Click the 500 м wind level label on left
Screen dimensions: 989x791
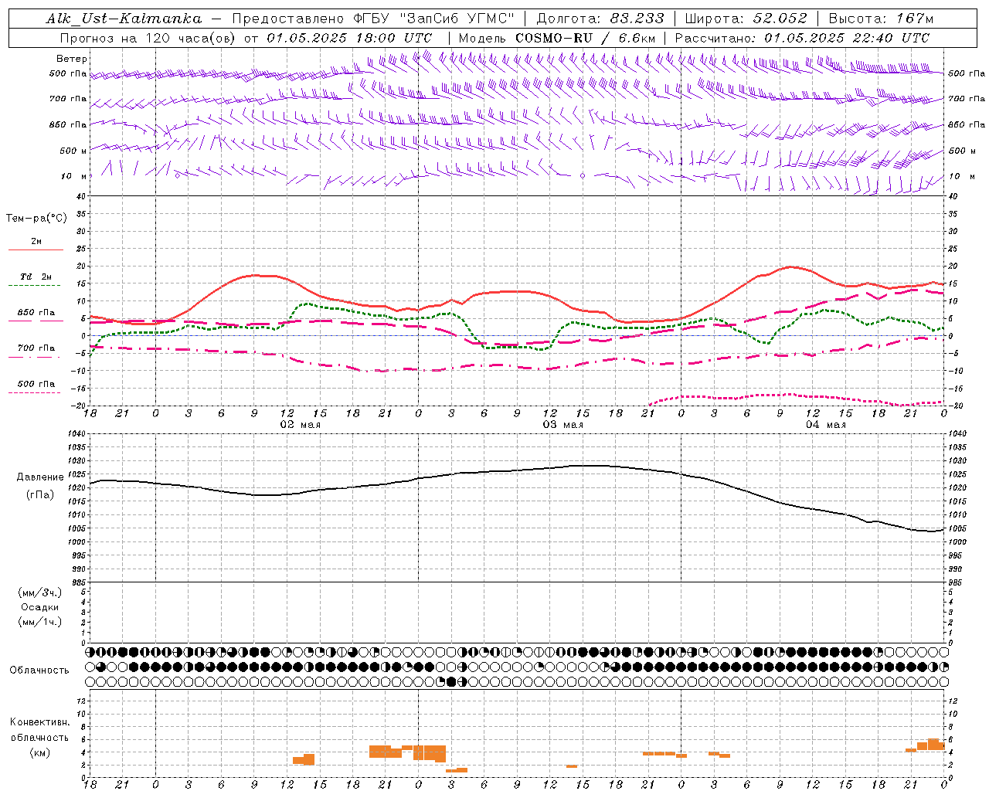click(73, 151)
